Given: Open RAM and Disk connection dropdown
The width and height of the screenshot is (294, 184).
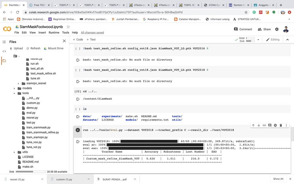Looking at the screenshot, I should [258, 40].
